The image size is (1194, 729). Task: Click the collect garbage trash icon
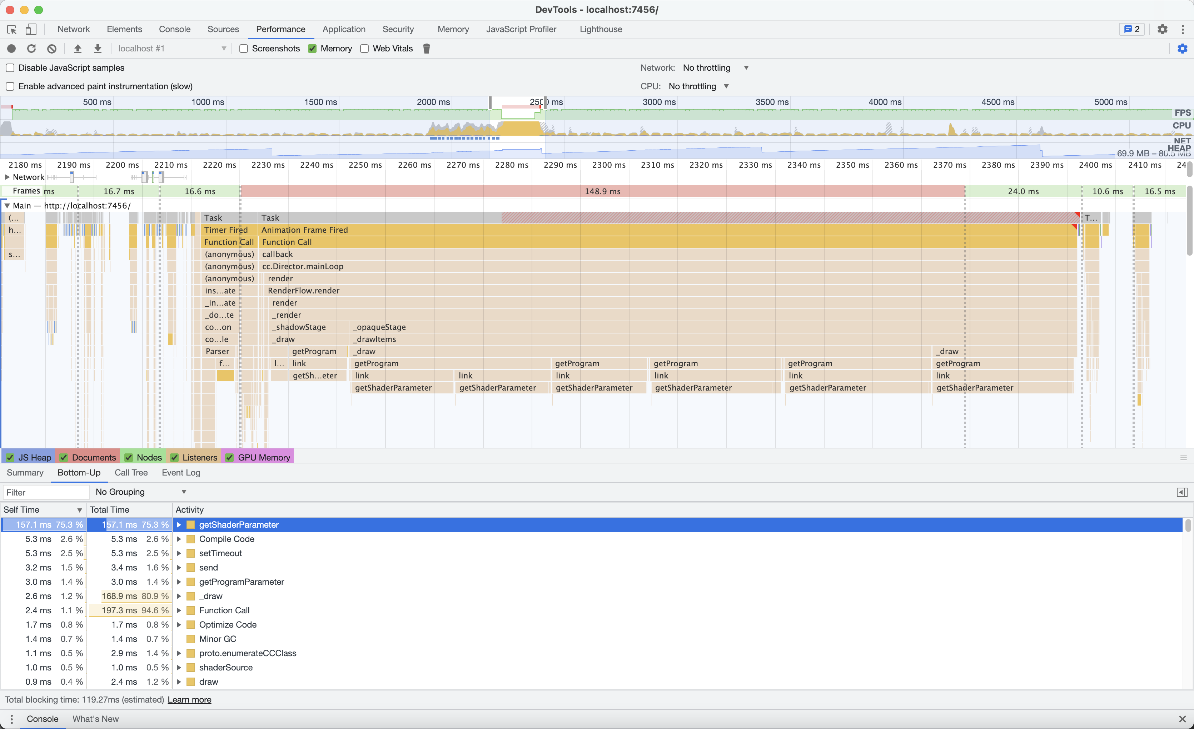coord(427,49)
